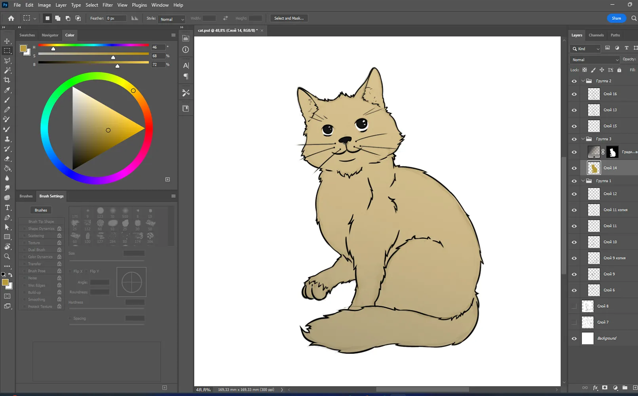Click the saturation slider track
The height and width of the screenshot is (396, 638).
pos(93,54)
